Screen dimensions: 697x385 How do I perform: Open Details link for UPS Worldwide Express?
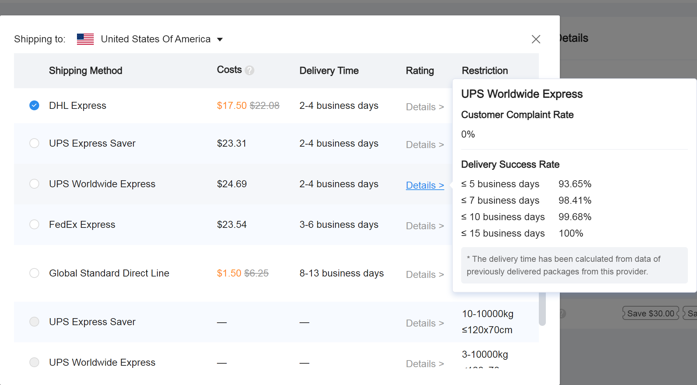tap(424, 185)
